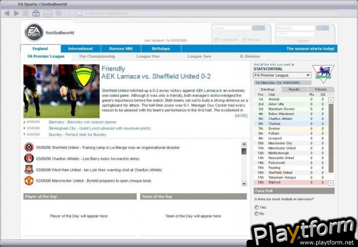Click the Manchester United crest in the news list
The width and height of the screenshot is (358, 247).
point(29,181)
